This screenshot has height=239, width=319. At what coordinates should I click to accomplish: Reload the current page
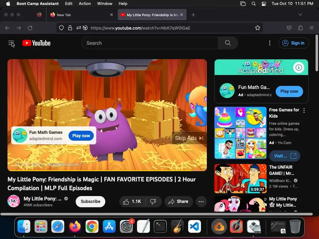30,28
